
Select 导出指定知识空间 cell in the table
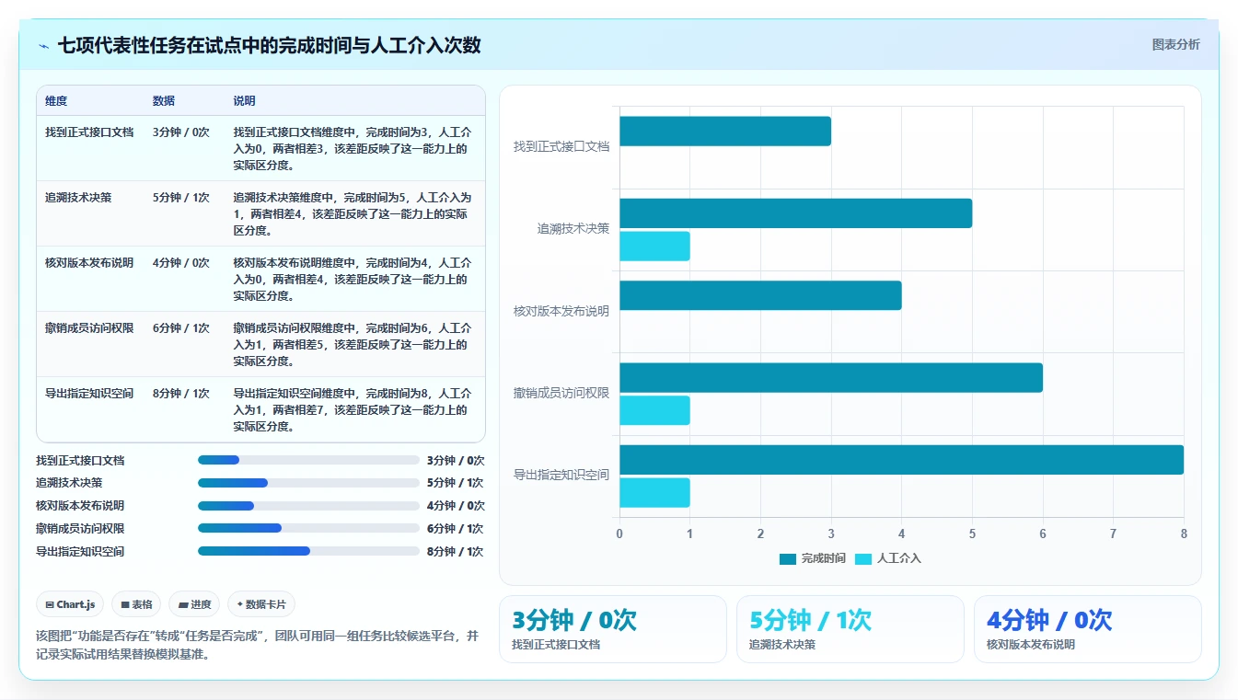(x=89, y=394)
